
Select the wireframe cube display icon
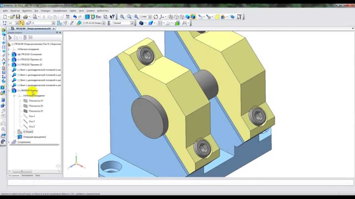[171, 17]
